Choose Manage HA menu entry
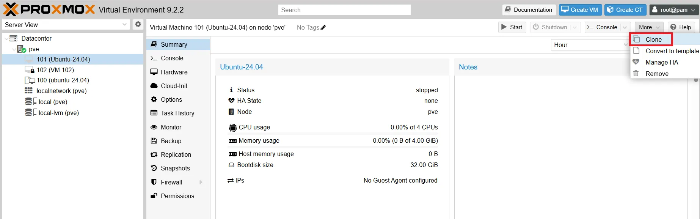Screen dimensions: 700x219 (665, 62)
